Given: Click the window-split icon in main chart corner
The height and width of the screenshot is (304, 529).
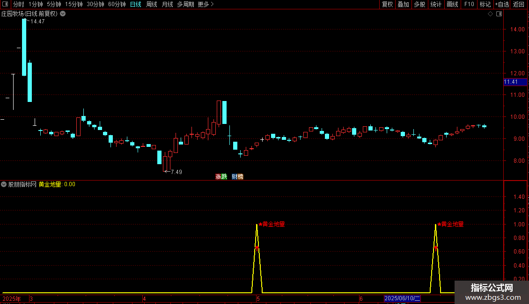Looking at the screenshot, I should click(499, 14).
